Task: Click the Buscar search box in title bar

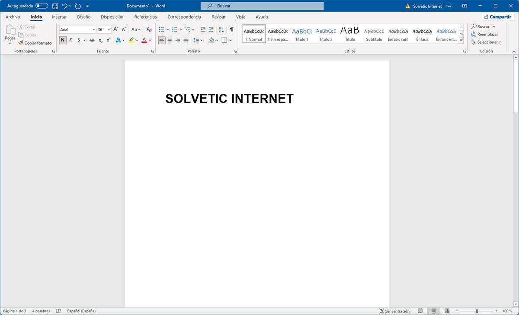Action: pos(262,6)
